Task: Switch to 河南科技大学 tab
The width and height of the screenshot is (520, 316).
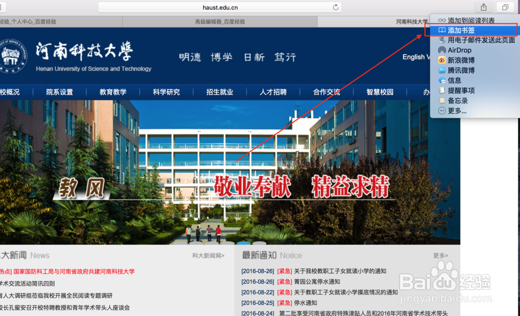Action: 411,21
